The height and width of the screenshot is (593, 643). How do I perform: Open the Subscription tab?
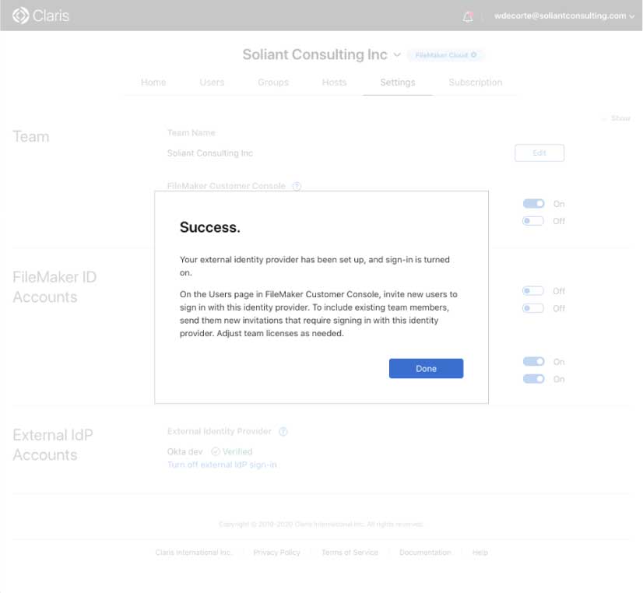[476, 82]
